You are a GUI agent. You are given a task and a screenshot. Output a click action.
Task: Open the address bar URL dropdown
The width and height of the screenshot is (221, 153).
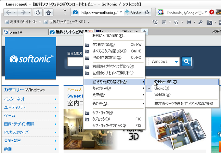pos(121,12)
